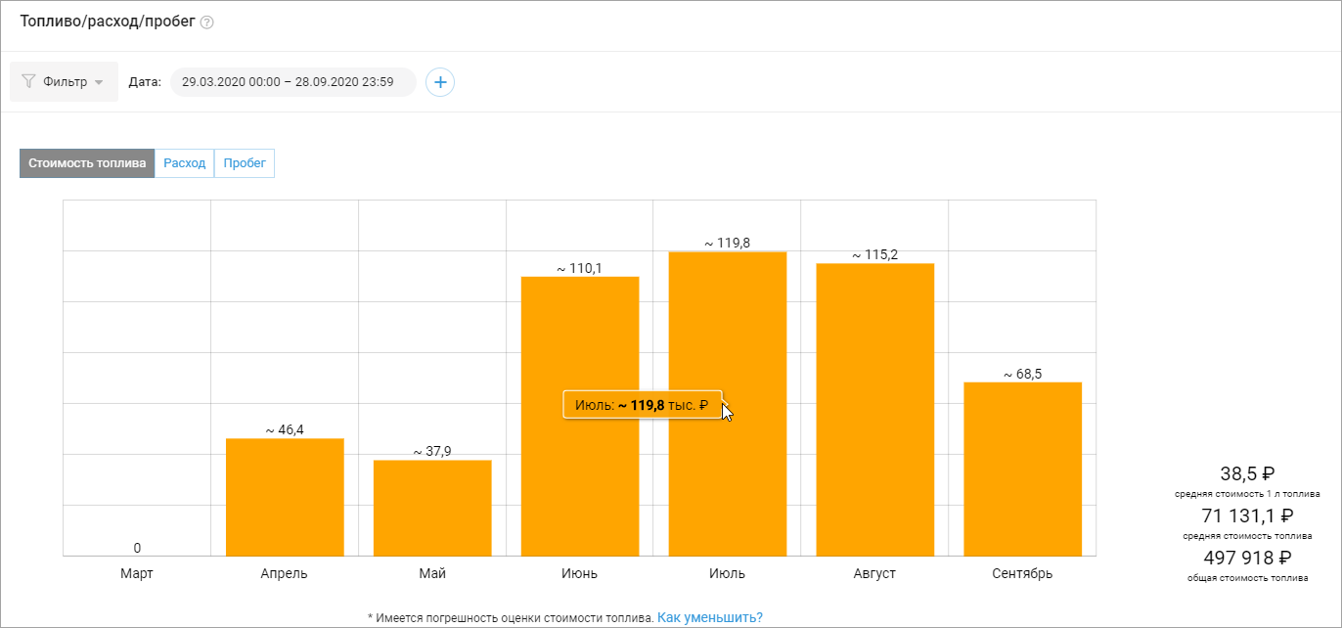Follow the Как уменьшить? link

[710, 617]
